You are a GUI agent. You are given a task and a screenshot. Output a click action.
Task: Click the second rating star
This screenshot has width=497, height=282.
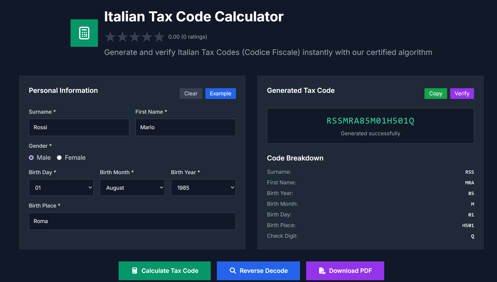(x=122, y=37)
